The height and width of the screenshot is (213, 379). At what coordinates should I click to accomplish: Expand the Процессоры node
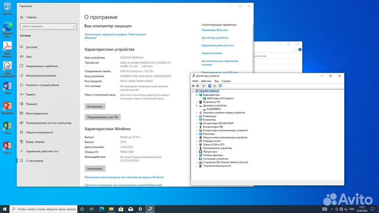(x=197, y=151)
